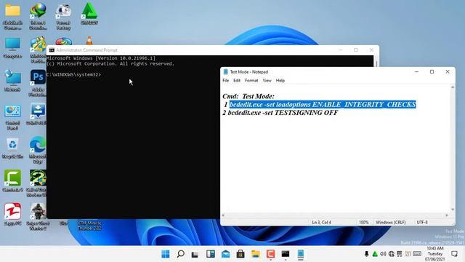Click the Command Prompt vertical scrollbar

click(376, 61)
